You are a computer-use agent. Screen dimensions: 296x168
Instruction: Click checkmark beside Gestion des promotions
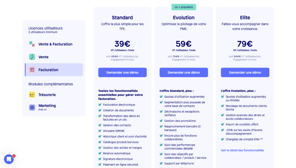pos(161,121)
